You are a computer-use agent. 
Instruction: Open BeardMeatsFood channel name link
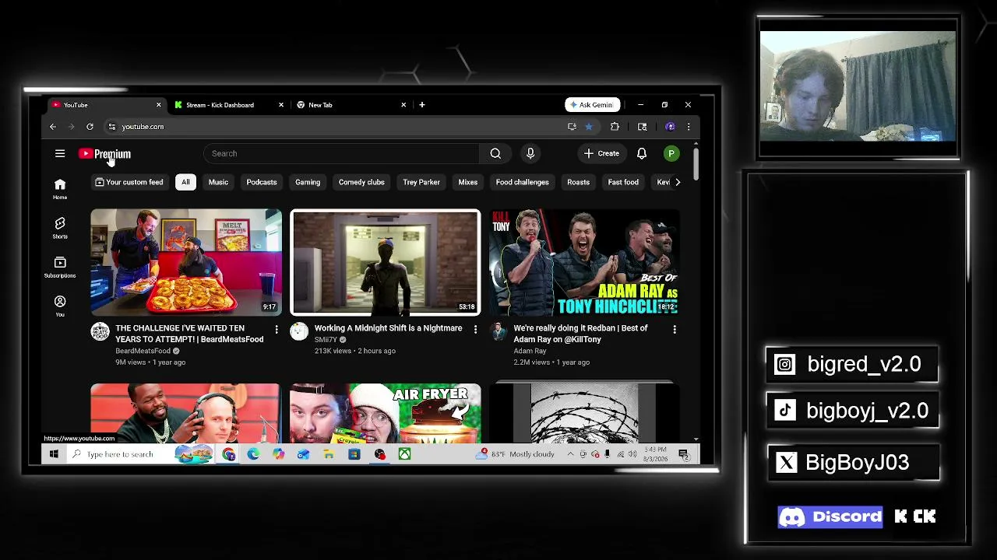[x=143, y=351]
